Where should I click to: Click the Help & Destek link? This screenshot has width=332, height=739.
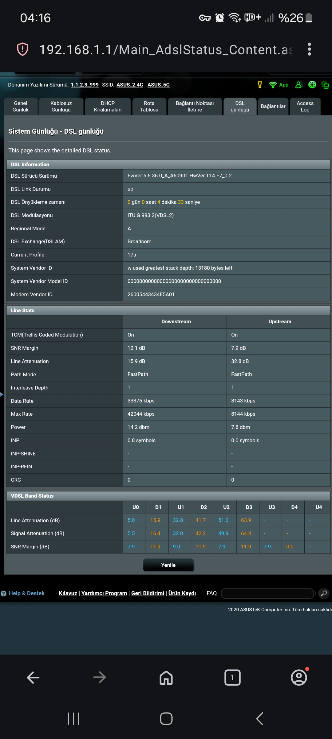pos(27,593)
